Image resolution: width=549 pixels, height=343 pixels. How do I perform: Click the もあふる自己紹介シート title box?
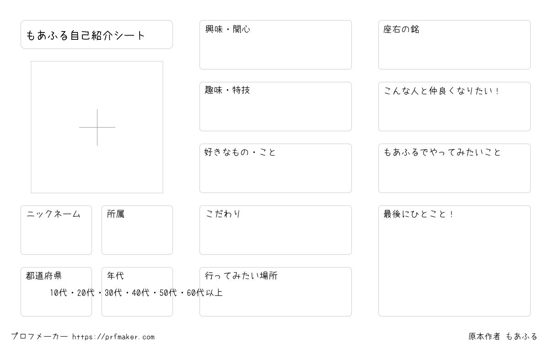tap(97, 34)
